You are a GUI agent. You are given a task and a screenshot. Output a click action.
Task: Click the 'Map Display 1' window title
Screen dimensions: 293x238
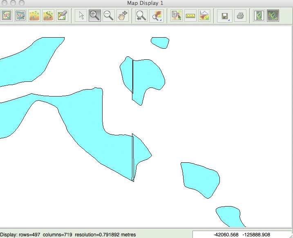[x=145, y=3]
